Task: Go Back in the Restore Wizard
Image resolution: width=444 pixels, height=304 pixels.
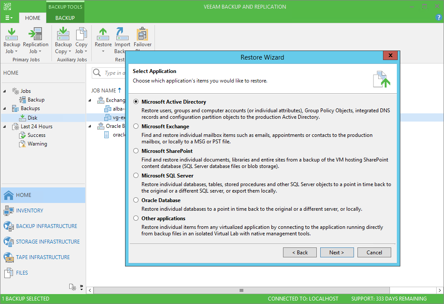Action: click(300, 252)
